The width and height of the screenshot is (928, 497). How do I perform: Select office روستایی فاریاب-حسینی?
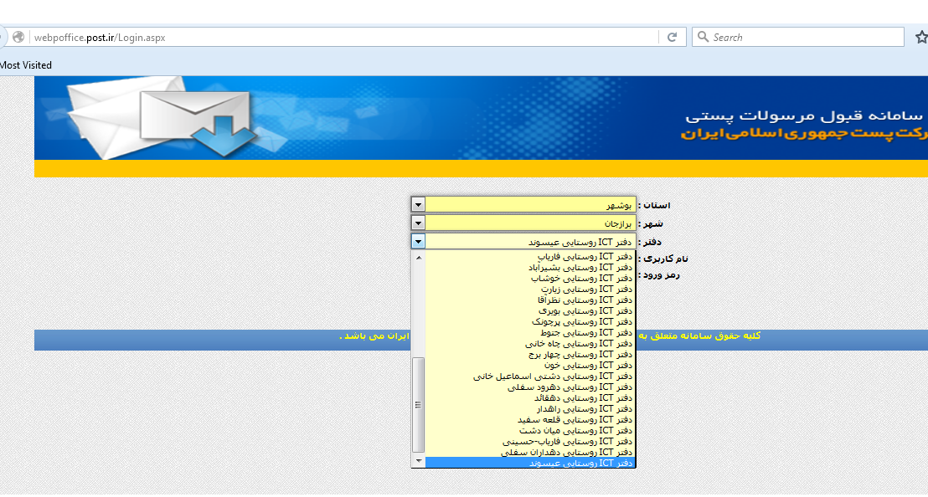click(x=529, y=442)
